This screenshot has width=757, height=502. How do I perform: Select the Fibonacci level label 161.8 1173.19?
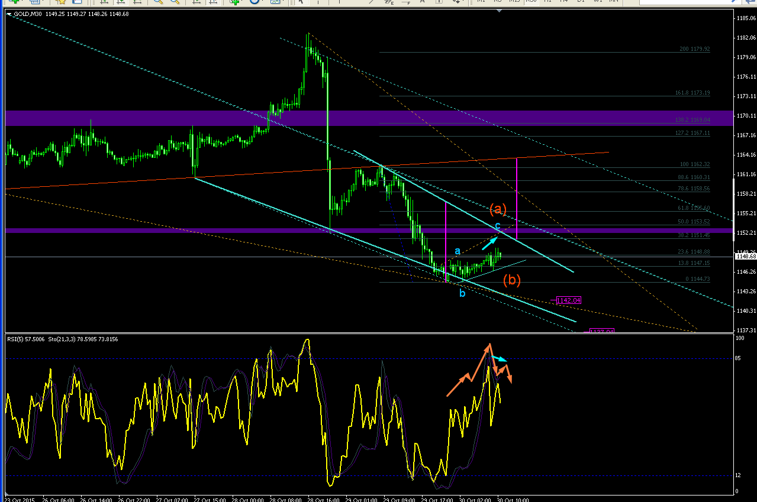[x=692, y=93]
